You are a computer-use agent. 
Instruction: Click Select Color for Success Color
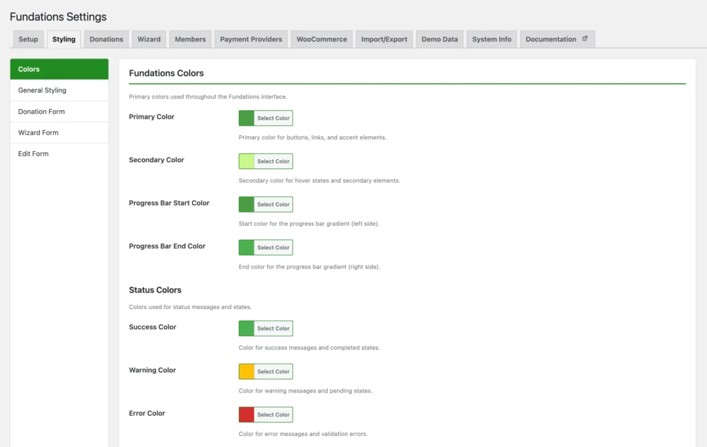273,328
